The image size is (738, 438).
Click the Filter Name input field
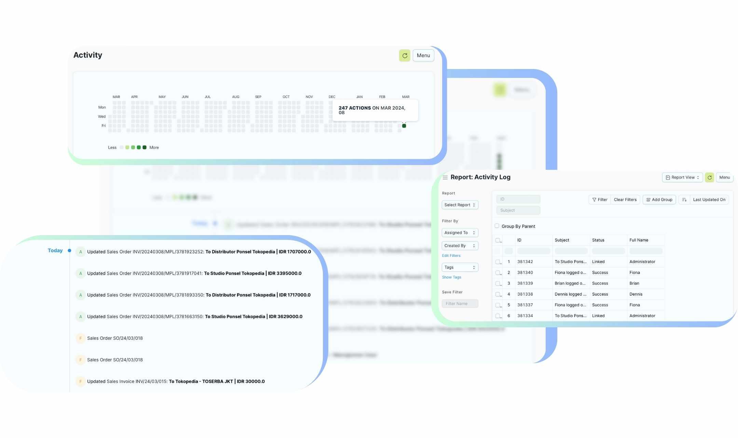tap(460, 303)
